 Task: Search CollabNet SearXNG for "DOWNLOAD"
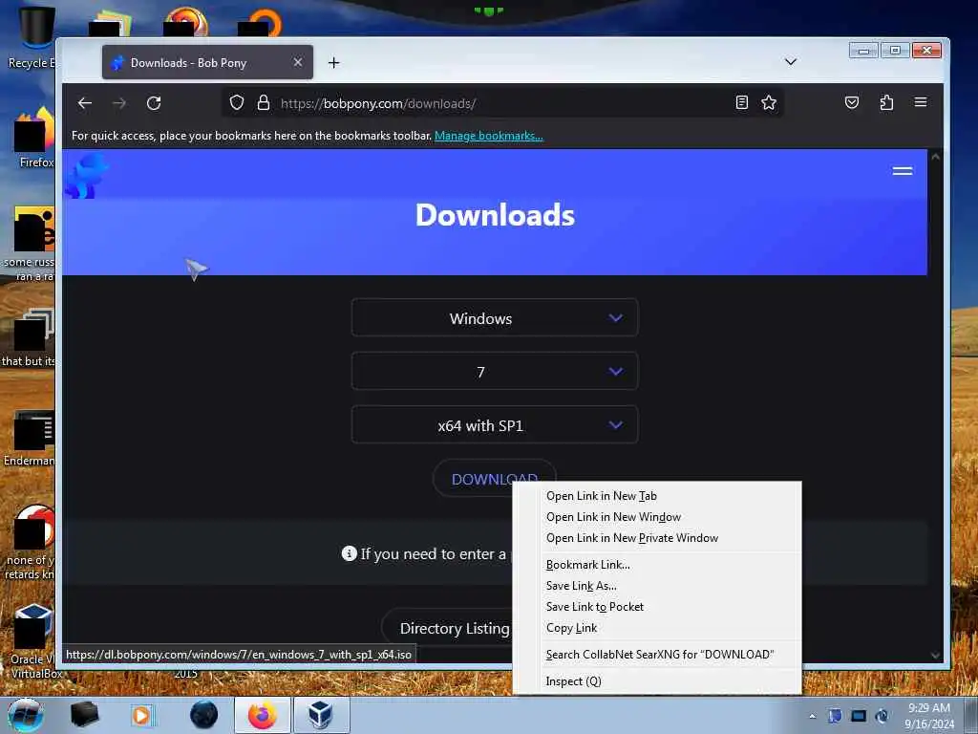click(657, 655)
